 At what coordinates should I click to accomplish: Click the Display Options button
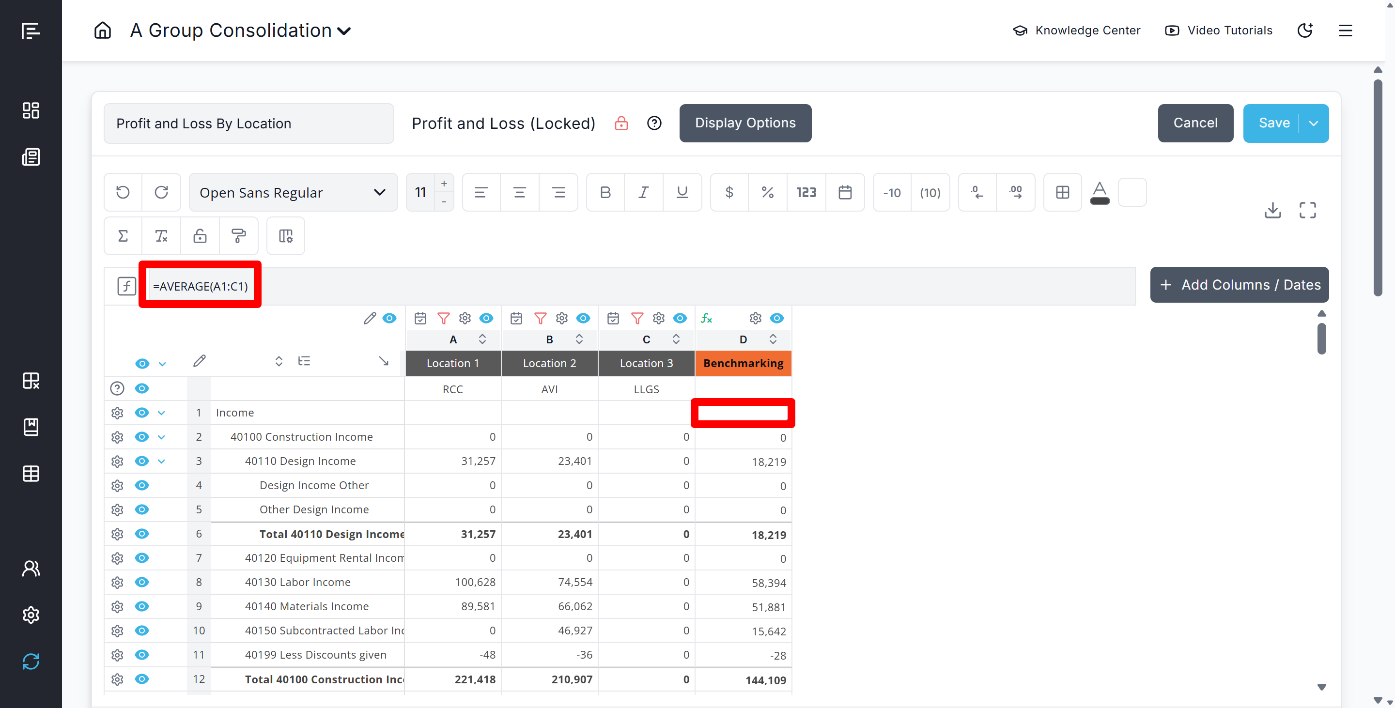click(745, 123)
